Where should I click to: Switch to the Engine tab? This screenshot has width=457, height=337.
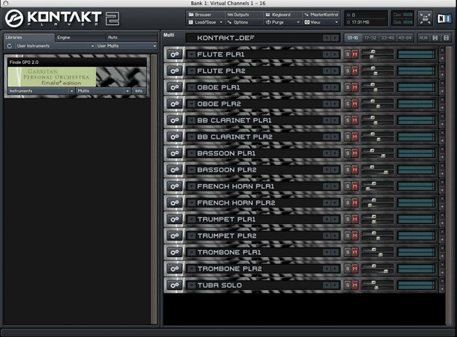click(80, 38)
